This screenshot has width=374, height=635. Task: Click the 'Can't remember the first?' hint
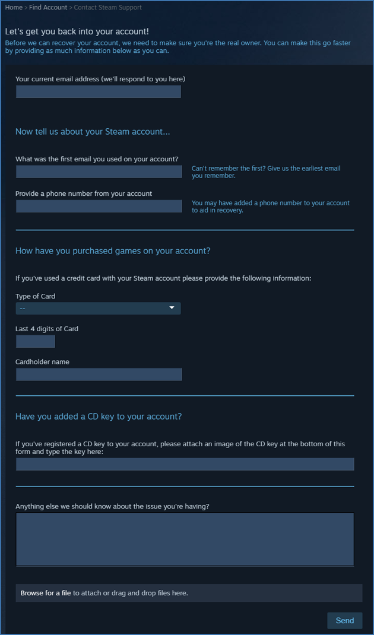click(266, 172)
